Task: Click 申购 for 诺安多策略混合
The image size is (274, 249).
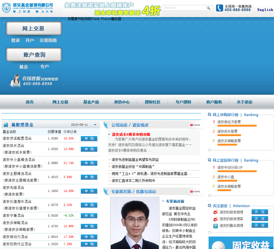Action: 89,226
